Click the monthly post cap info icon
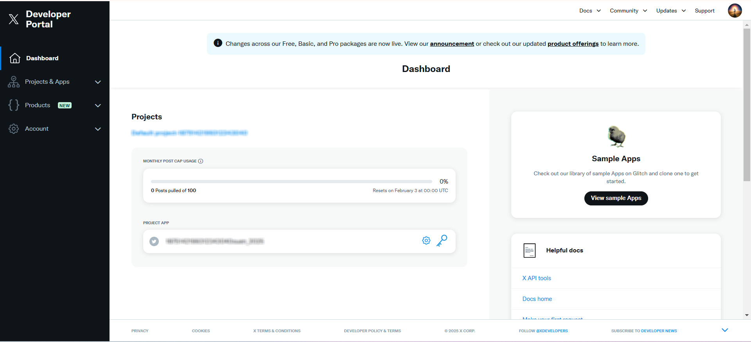Viewport: 751px width, 342px height. point(201,161)
